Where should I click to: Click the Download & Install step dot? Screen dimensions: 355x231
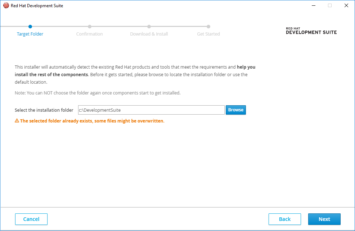(x=149, y=26)
